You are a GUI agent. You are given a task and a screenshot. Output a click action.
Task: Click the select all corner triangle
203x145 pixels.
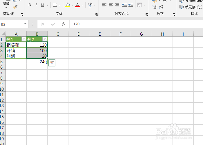pos(3,34)
